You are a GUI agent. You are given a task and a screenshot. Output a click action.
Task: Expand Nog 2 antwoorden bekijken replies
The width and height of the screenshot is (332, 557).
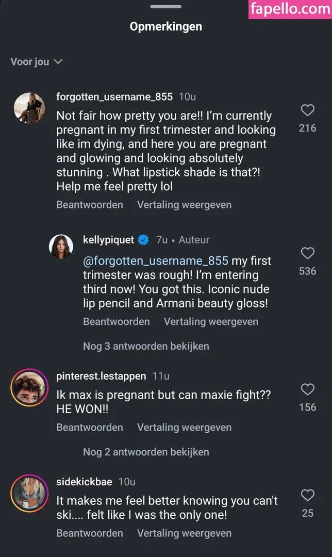click(146, 452)
